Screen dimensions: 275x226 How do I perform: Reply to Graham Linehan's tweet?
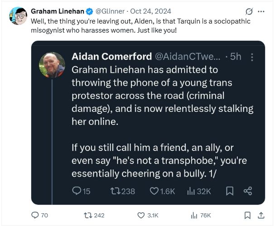pos(35,215)
